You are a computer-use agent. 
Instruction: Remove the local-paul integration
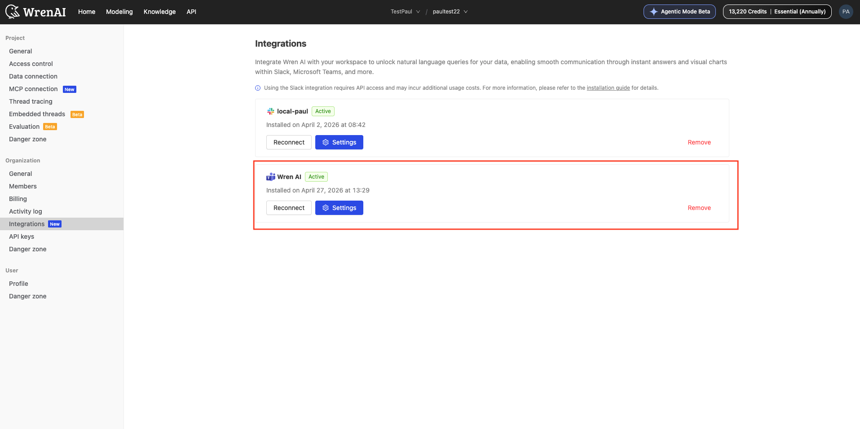click(x=699, y=142)
